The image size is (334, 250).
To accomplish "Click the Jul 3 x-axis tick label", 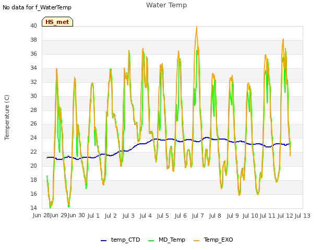I will (x=128, y=216).
